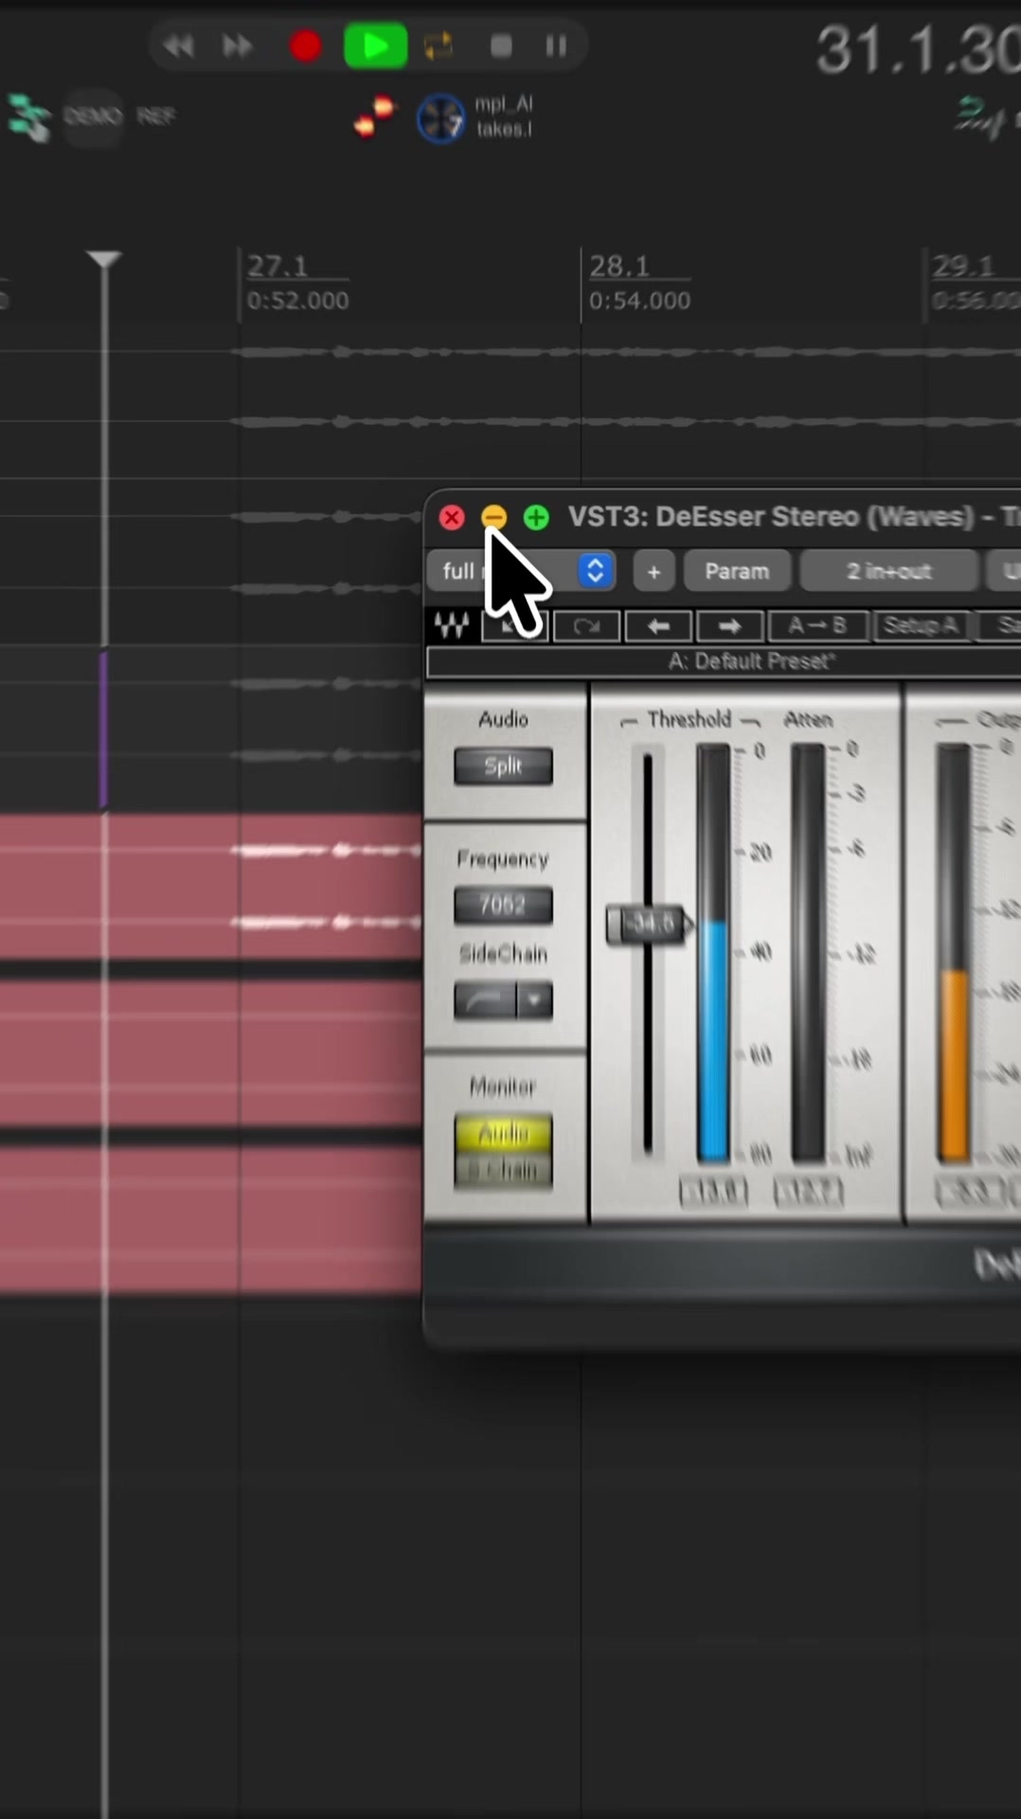Image resolution: width=1021 pixels, height=1819 pixels.
Task: Open the SideChain filter type dropdown arrow
Action: [x=535, y=1000]
